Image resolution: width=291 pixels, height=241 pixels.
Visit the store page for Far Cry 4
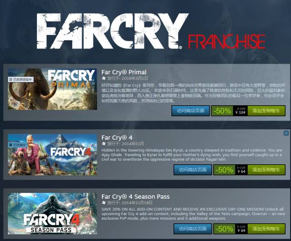click(193, 170)
